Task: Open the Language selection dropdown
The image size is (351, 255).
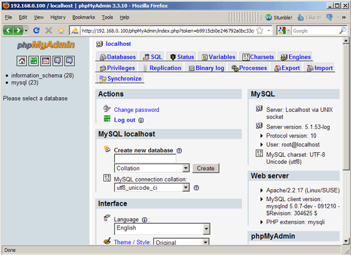Action: tap(162, 229)
